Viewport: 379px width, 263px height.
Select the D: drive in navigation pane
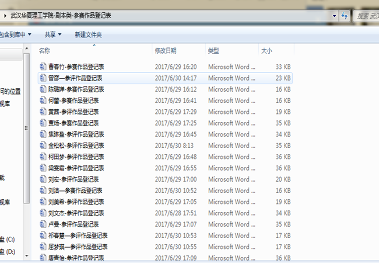point(7,252)
